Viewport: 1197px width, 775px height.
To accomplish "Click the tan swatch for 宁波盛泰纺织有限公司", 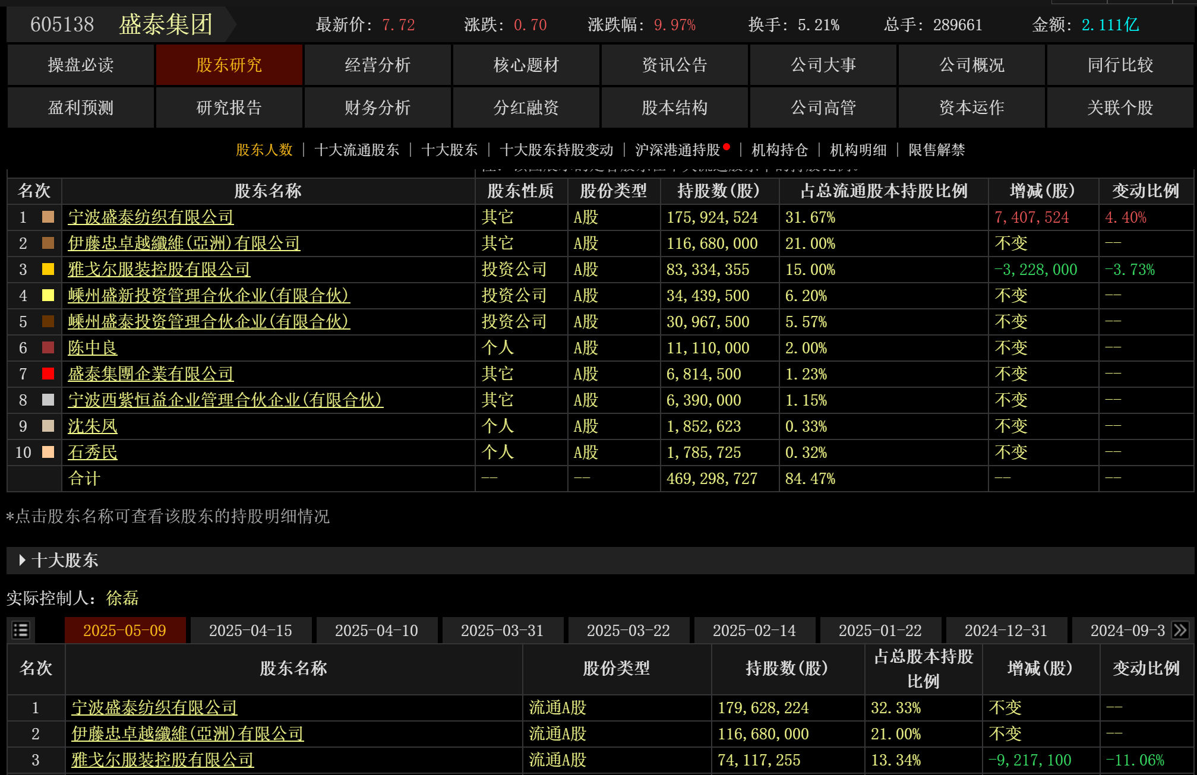I will tap(48, 217).
